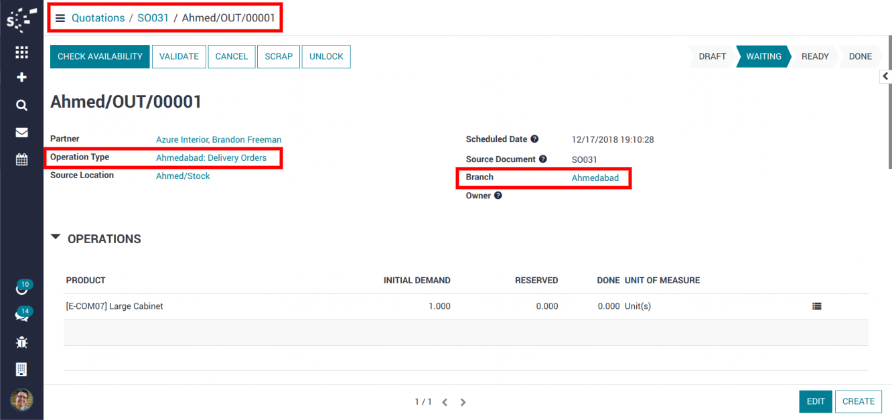892x420 pixels.
Task: Open user avatar at sidebar bottom
Action: click(x=21, y=400)
